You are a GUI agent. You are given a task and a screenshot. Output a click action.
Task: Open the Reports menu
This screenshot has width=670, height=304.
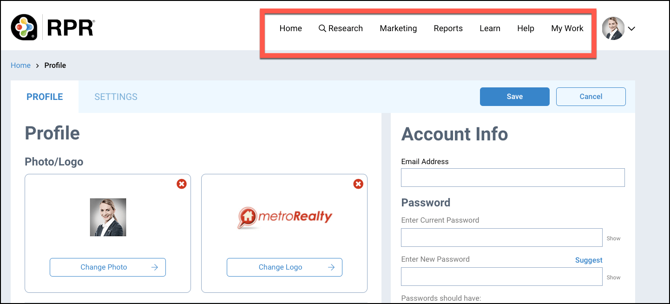pyautogui.click(x=448, y=28)
